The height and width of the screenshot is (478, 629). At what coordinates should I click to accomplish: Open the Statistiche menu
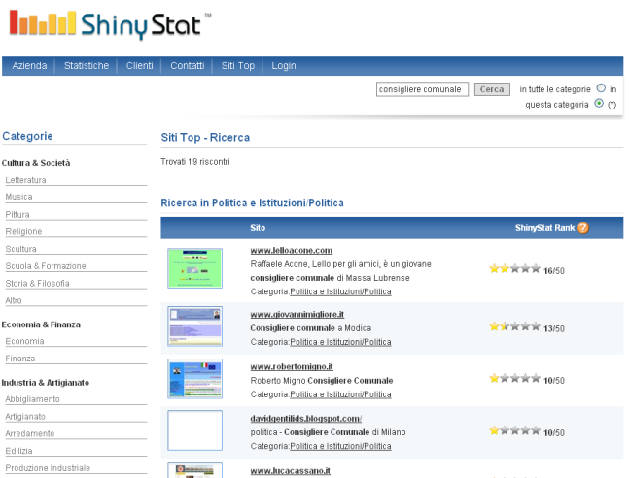point(87,66)
